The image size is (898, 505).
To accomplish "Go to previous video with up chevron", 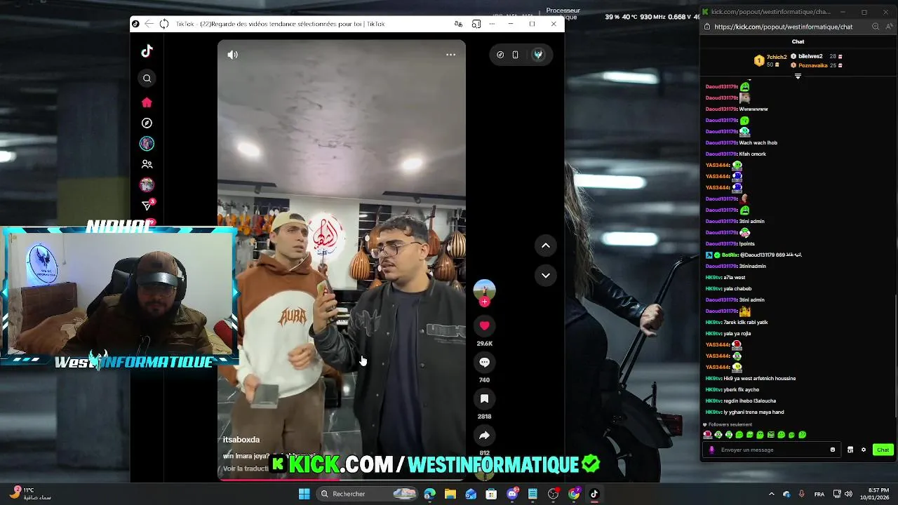I will click(545, 245).
